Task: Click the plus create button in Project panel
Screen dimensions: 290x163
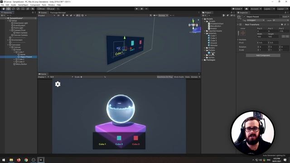Action: (x=203, y=15)
